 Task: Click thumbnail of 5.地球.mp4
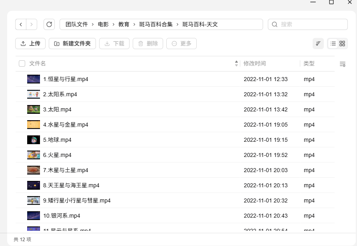pyautogui.click(x=34, y=140)
